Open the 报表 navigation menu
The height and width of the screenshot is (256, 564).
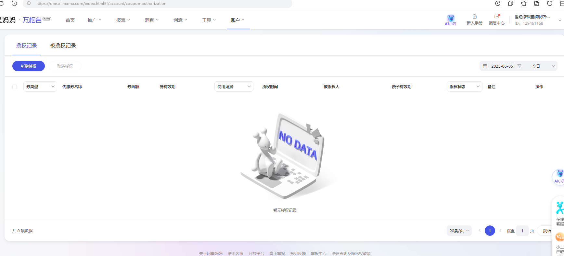123,20
